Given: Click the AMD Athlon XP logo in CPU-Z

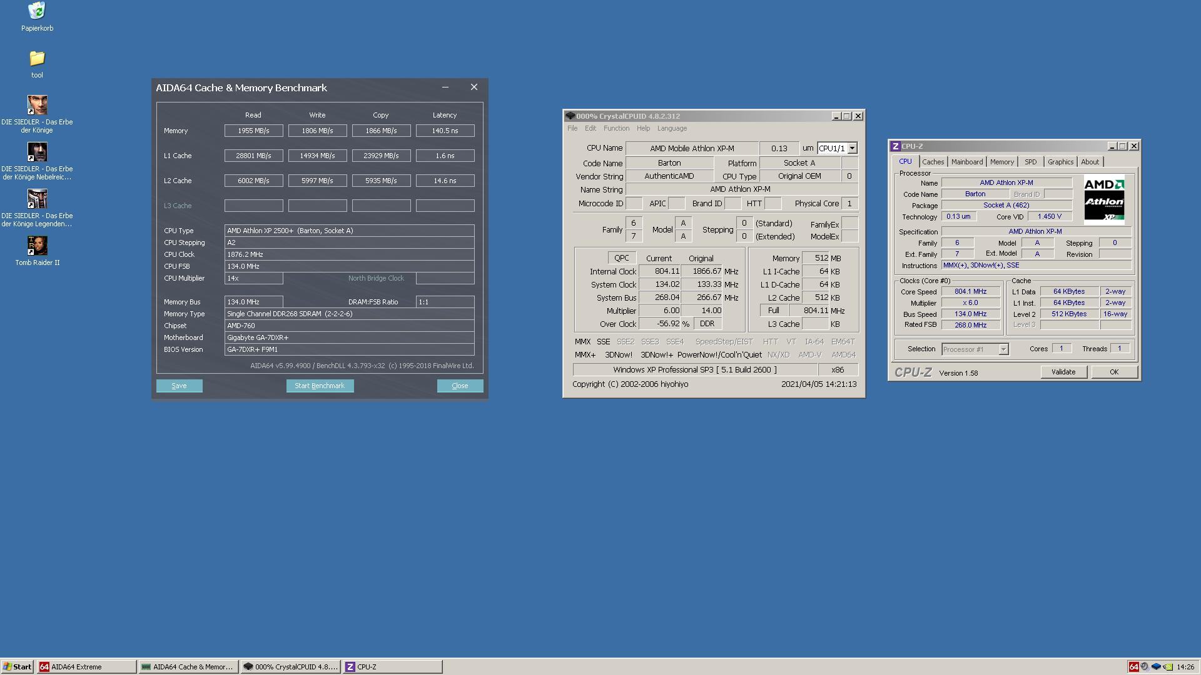Looking at the screenshot, I should (1104, 200).
